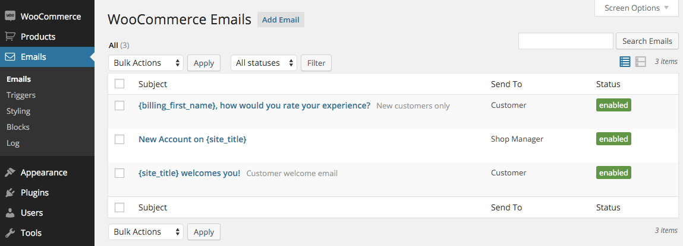Switch to excerpt view icon
This screenshot has width=683, height=246.
640,62
